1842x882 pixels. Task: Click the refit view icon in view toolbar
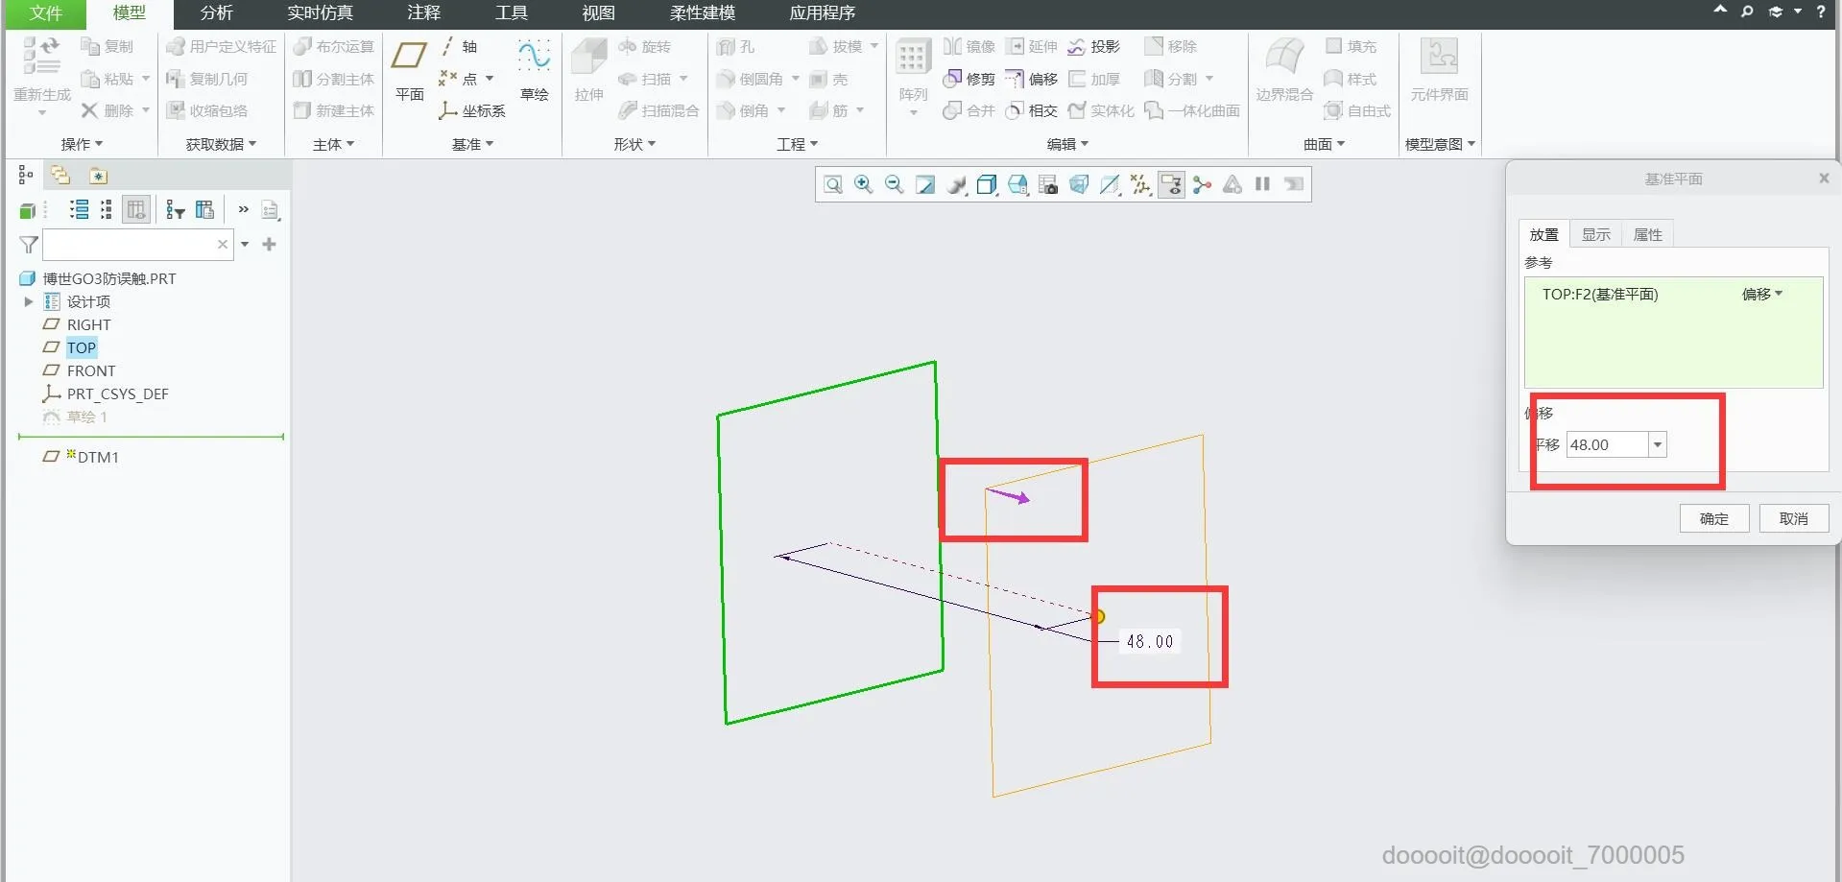click(832, 184)
